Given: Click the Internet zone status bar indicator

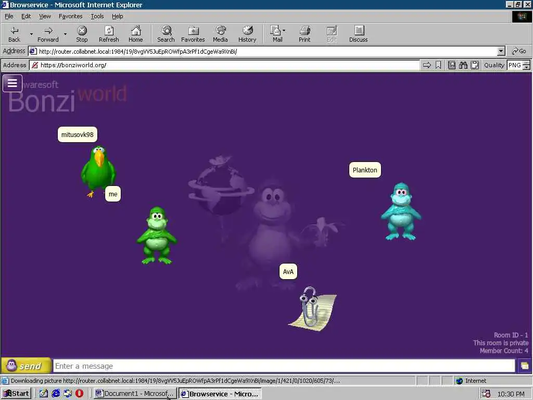Looking at the screenshot, I should [x=471, y=381].
